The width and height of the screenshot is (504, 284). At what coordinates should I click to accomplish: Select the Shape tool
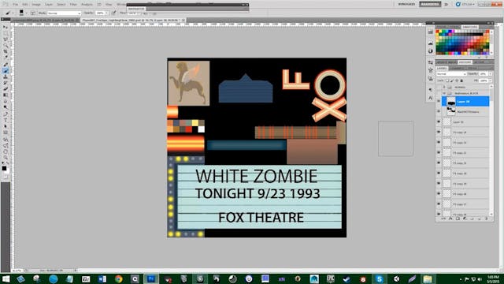pyautogui.click(x=6, y=132)
